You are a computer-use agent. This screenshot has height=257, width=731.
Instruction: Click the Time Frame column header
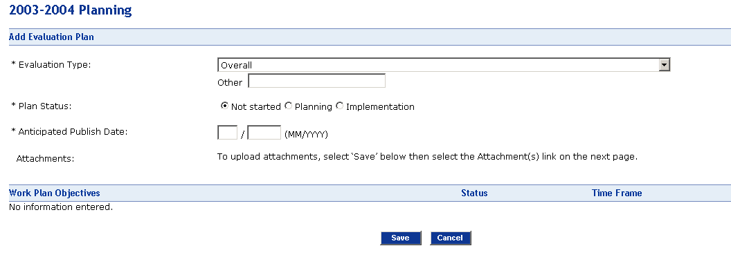point(617,193)
